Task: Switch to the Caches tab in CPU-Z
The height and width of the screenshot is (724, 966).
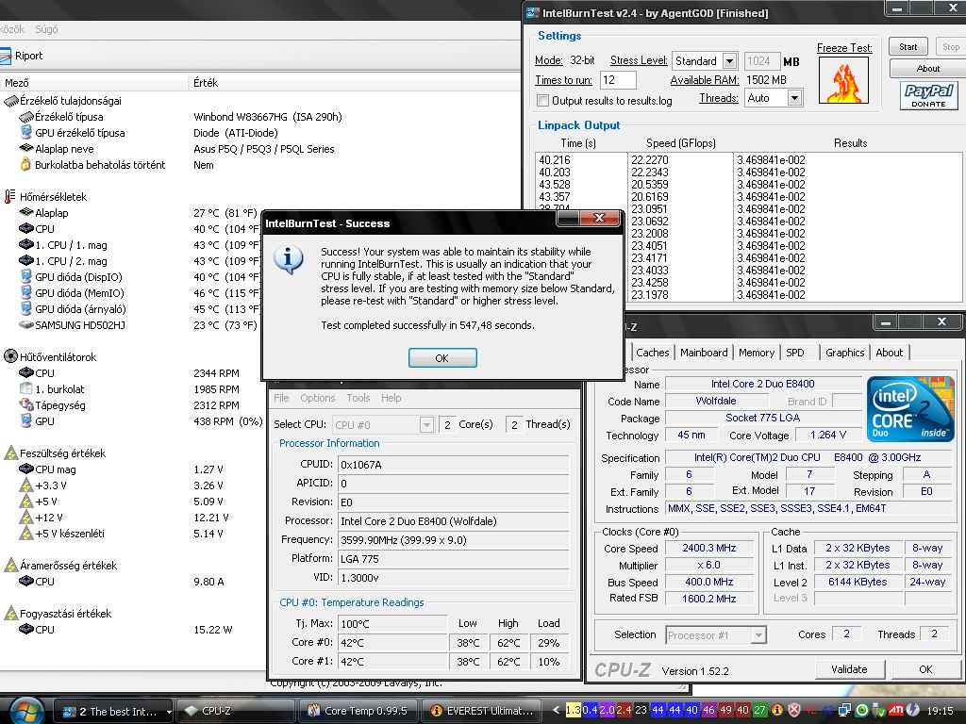Action: [x=652, y=353]
